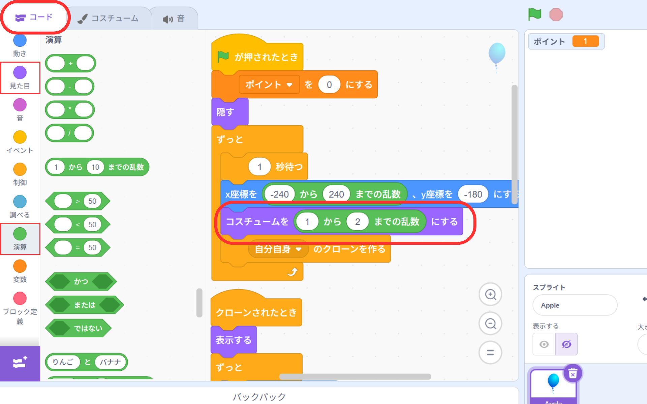
Task: Click the Apple sprite name field
Action: 575,305
